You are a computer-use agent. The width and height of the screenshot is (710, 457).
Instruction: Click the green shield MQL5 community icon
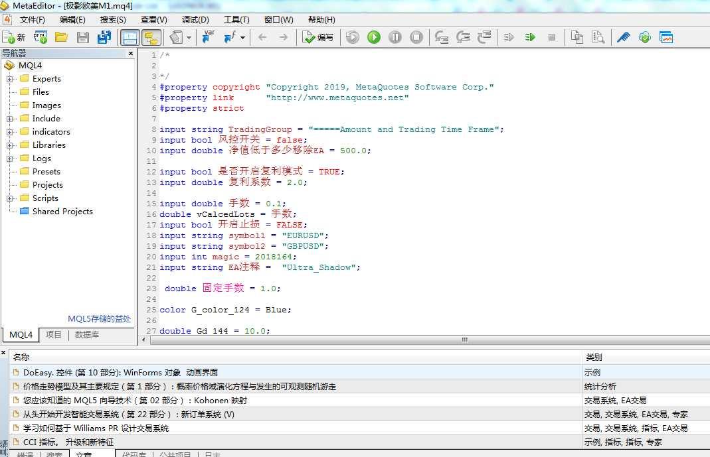click(645, 37)
